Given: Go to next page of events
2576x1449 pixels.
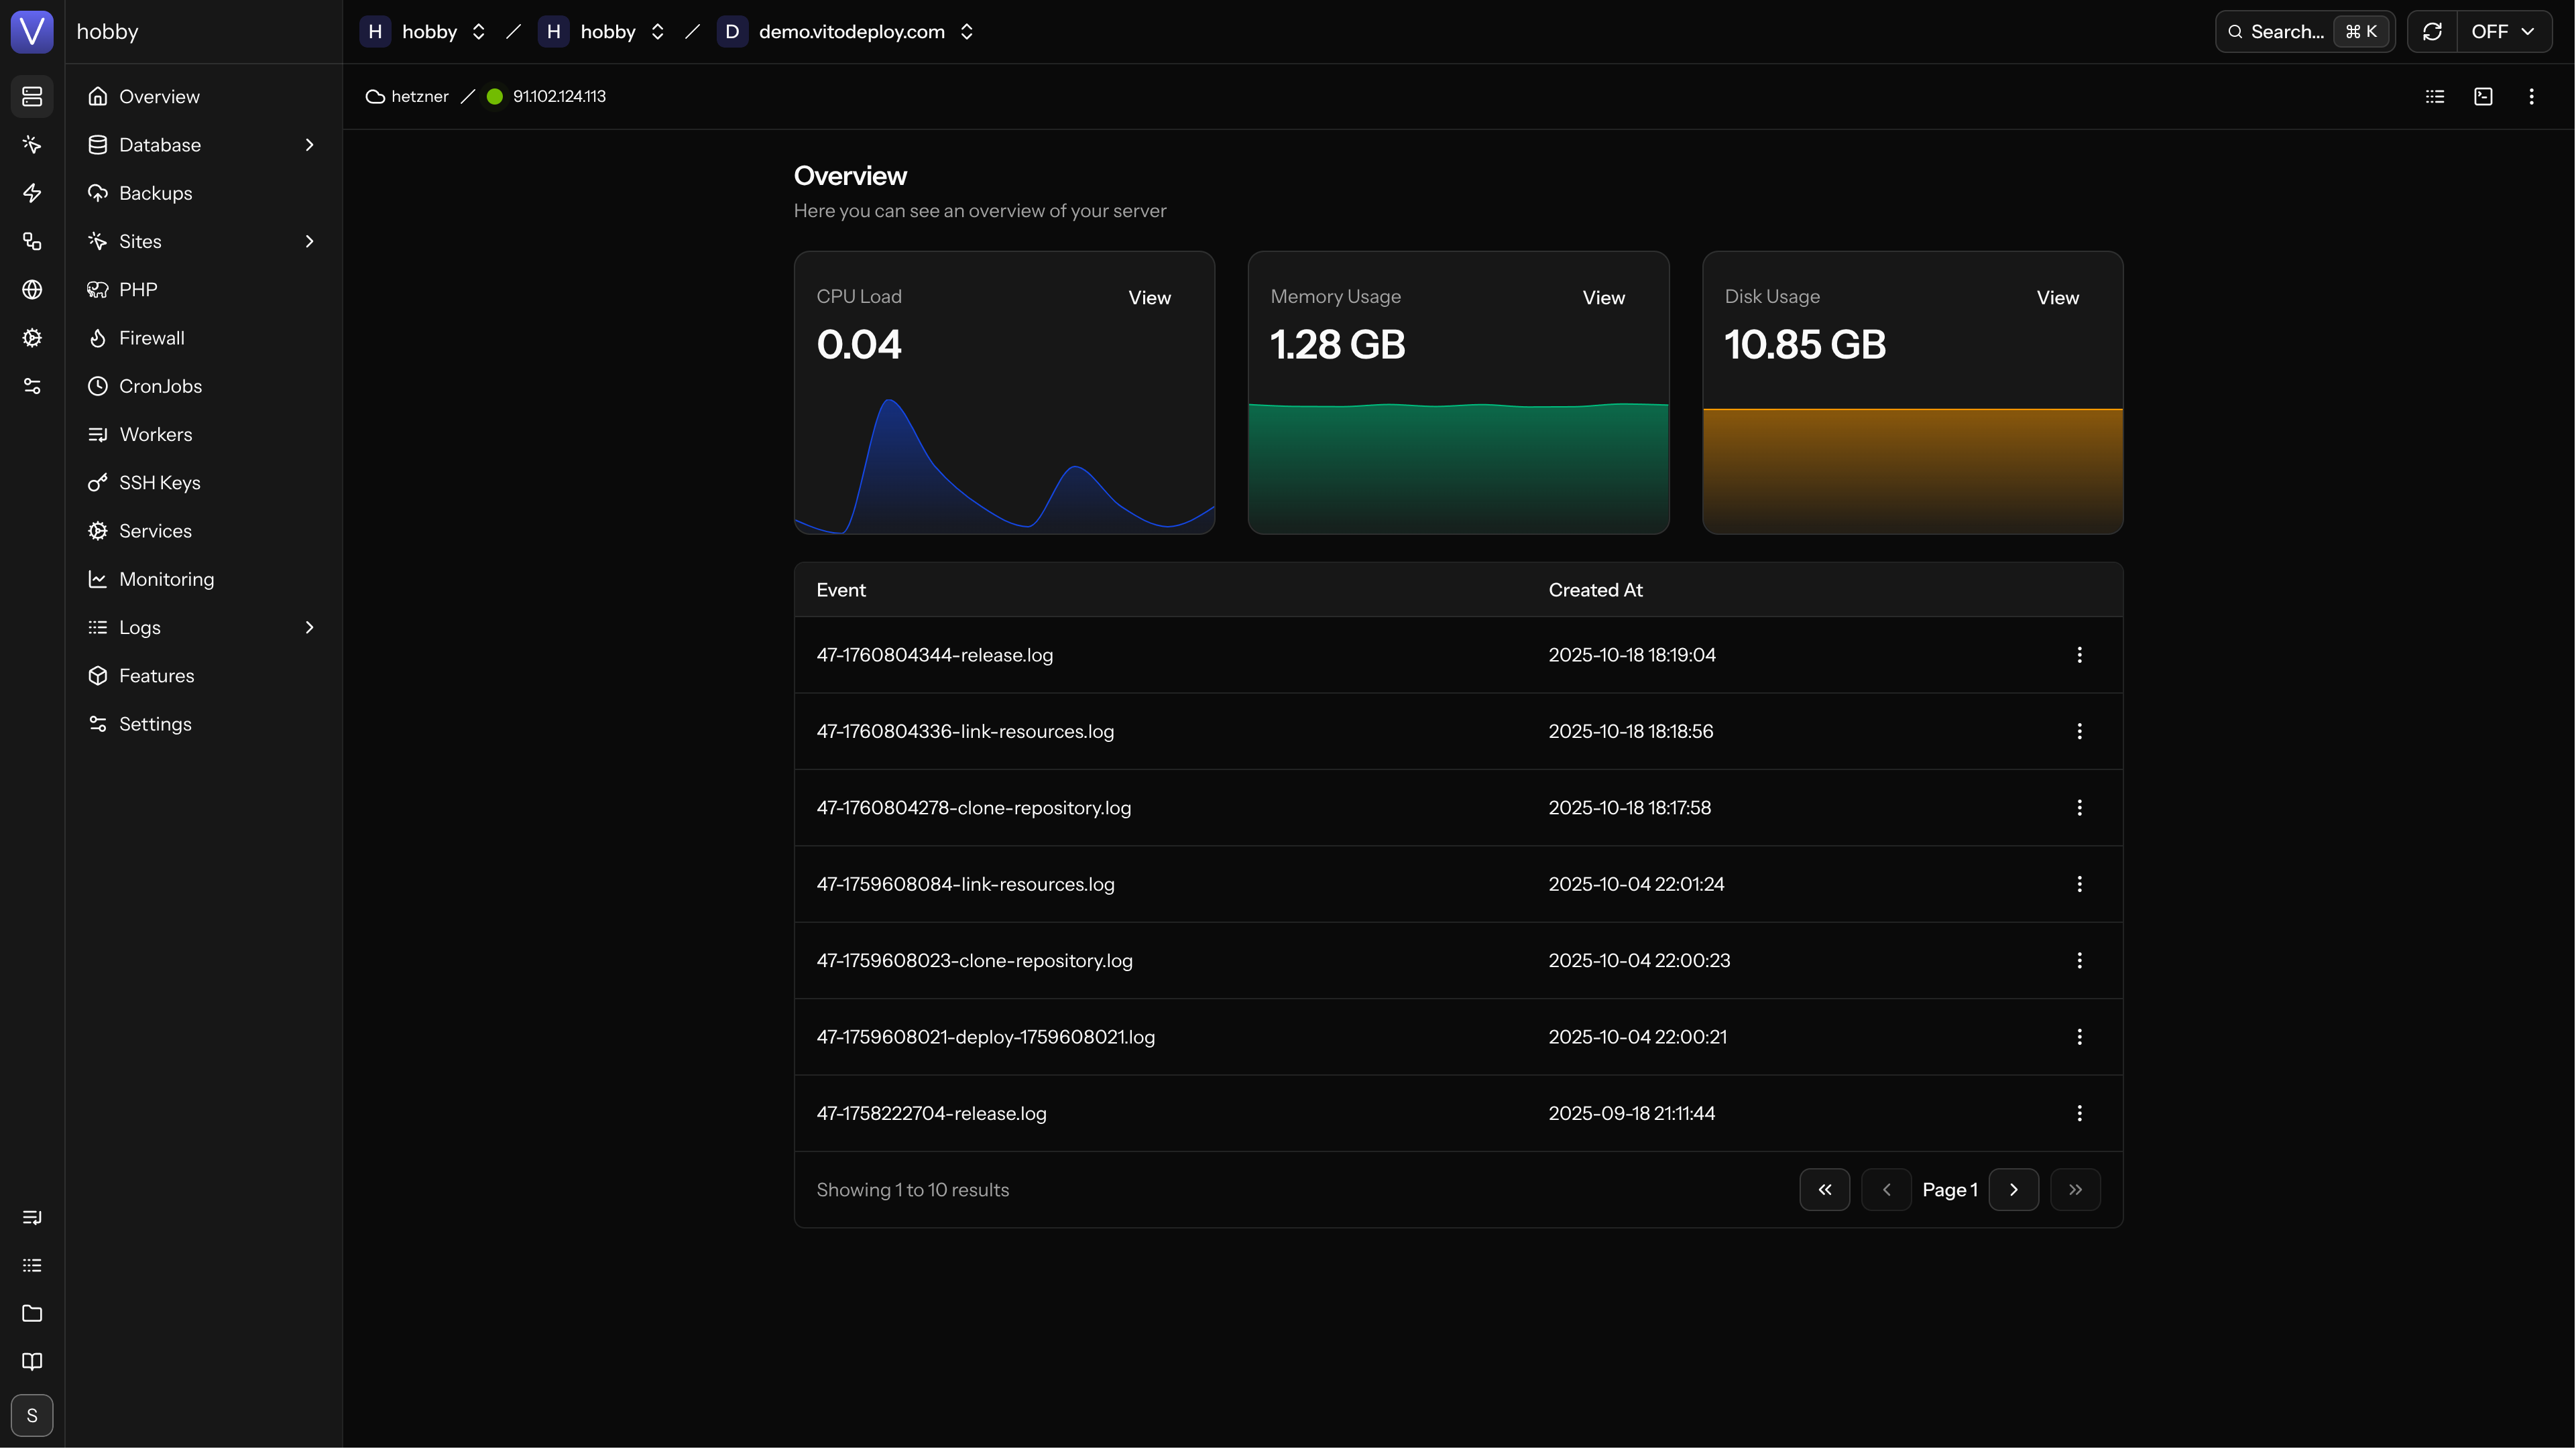Looking at the screenshot, I should tap(2013, 1189).
